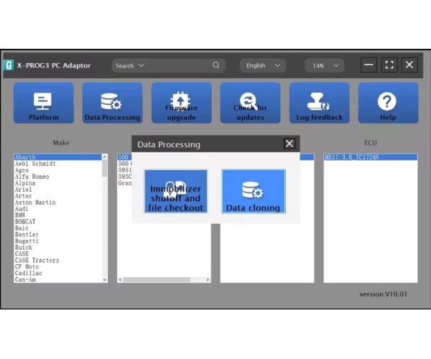Select Artec make
This screenshot has width=431, height=359.
(x=57, y=196)
